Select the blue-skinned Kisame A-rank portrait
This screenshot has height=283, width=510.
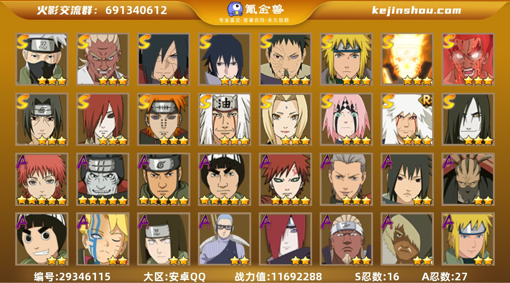click(102, 179)
